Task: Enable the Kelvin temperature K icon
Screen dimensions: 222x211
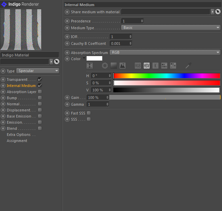Action: pos(155,66)
